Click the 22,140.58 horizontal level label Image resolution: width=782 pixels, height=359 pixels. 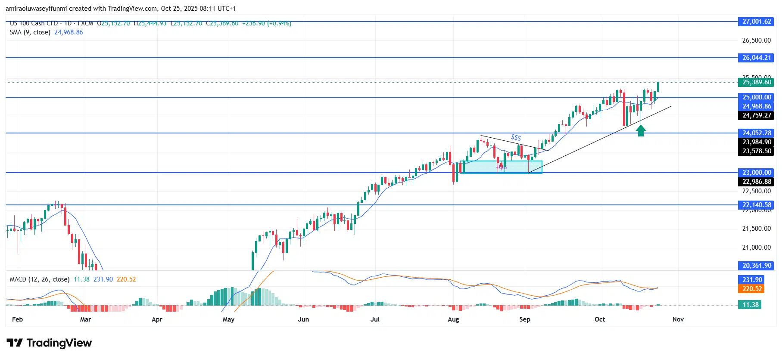(x=756, y=205)
